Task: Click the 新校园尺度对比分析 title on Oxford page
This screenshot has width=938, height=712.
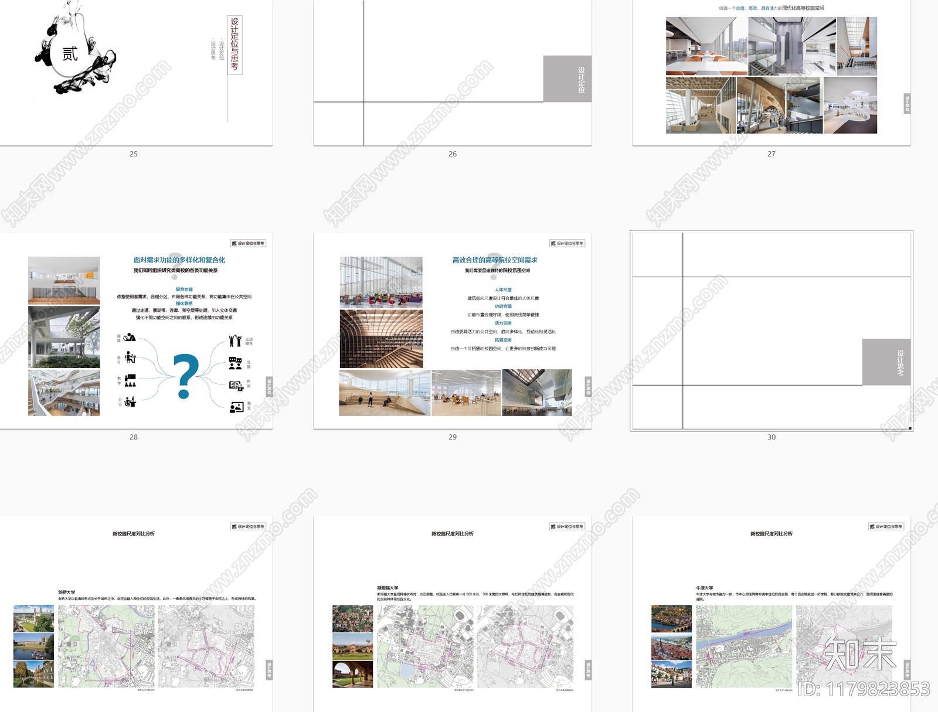Action: click(x=772, y=534)
